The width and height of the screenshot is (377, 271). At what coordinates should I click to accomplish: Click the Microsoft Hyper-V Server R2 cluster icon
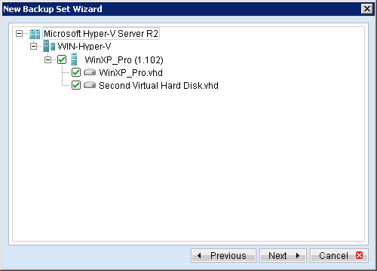pyautogui.click(x=35, y=34)
